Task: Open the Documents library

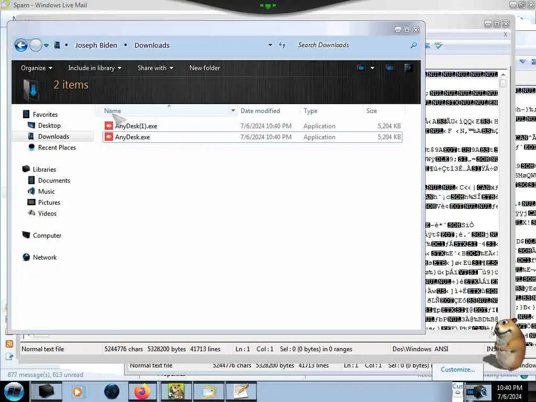Action: coord(54,180)
